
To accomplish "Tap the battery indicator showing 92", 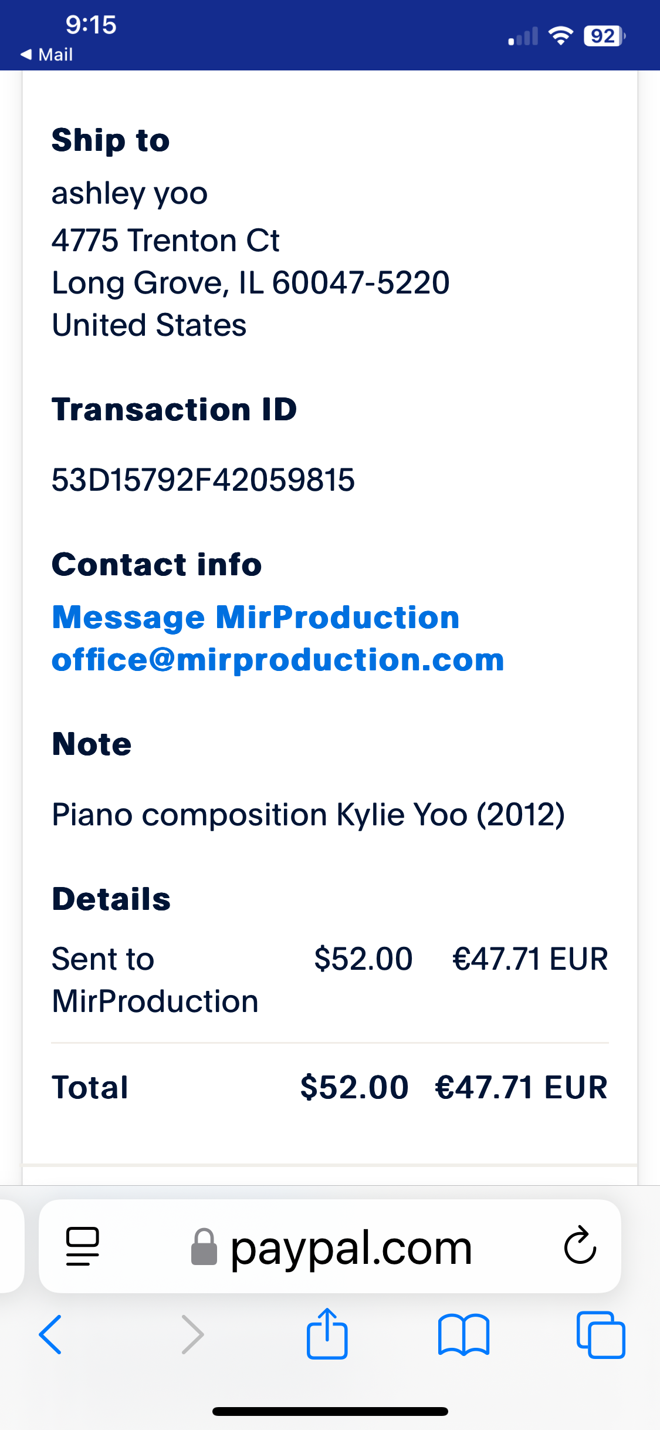I will click(x=604, y=36).
